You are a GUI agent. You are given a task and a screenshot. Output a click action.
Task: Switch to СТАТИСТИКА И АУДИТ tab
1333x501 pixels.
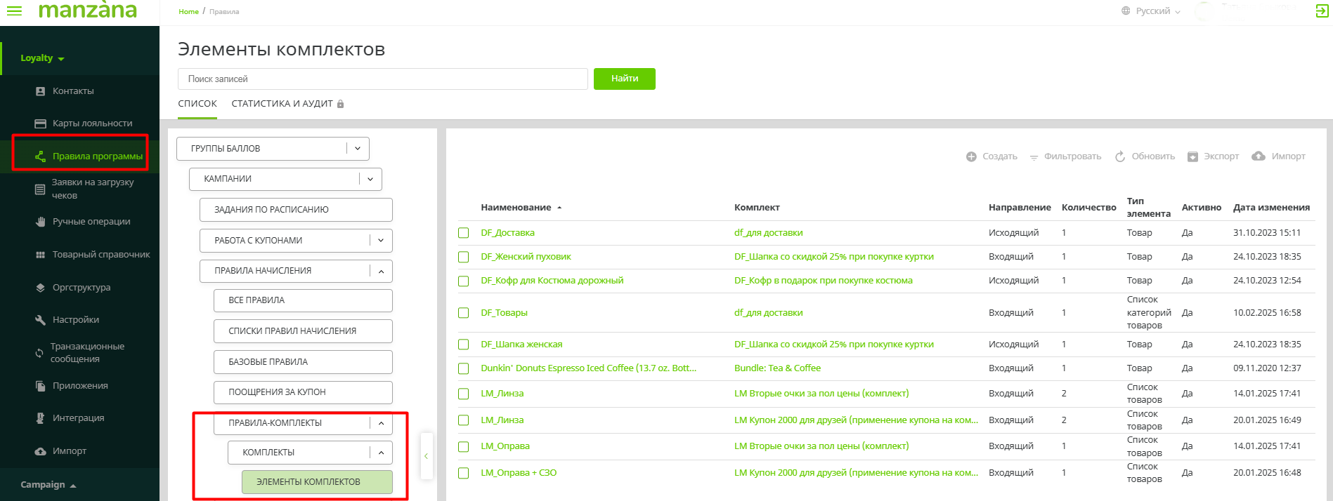click(282, 104)
